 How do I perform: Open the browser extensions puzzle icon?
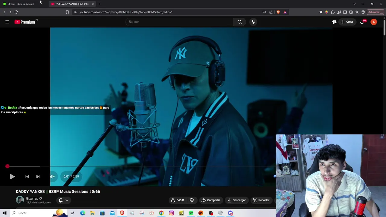point(333,12)
